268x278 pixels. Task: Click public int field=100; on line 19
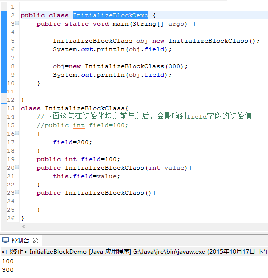[78, 159]
